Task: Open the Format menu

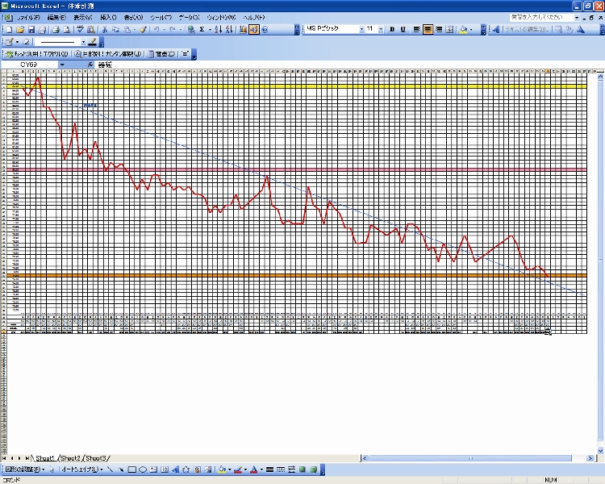Action: tap(133, 18)
